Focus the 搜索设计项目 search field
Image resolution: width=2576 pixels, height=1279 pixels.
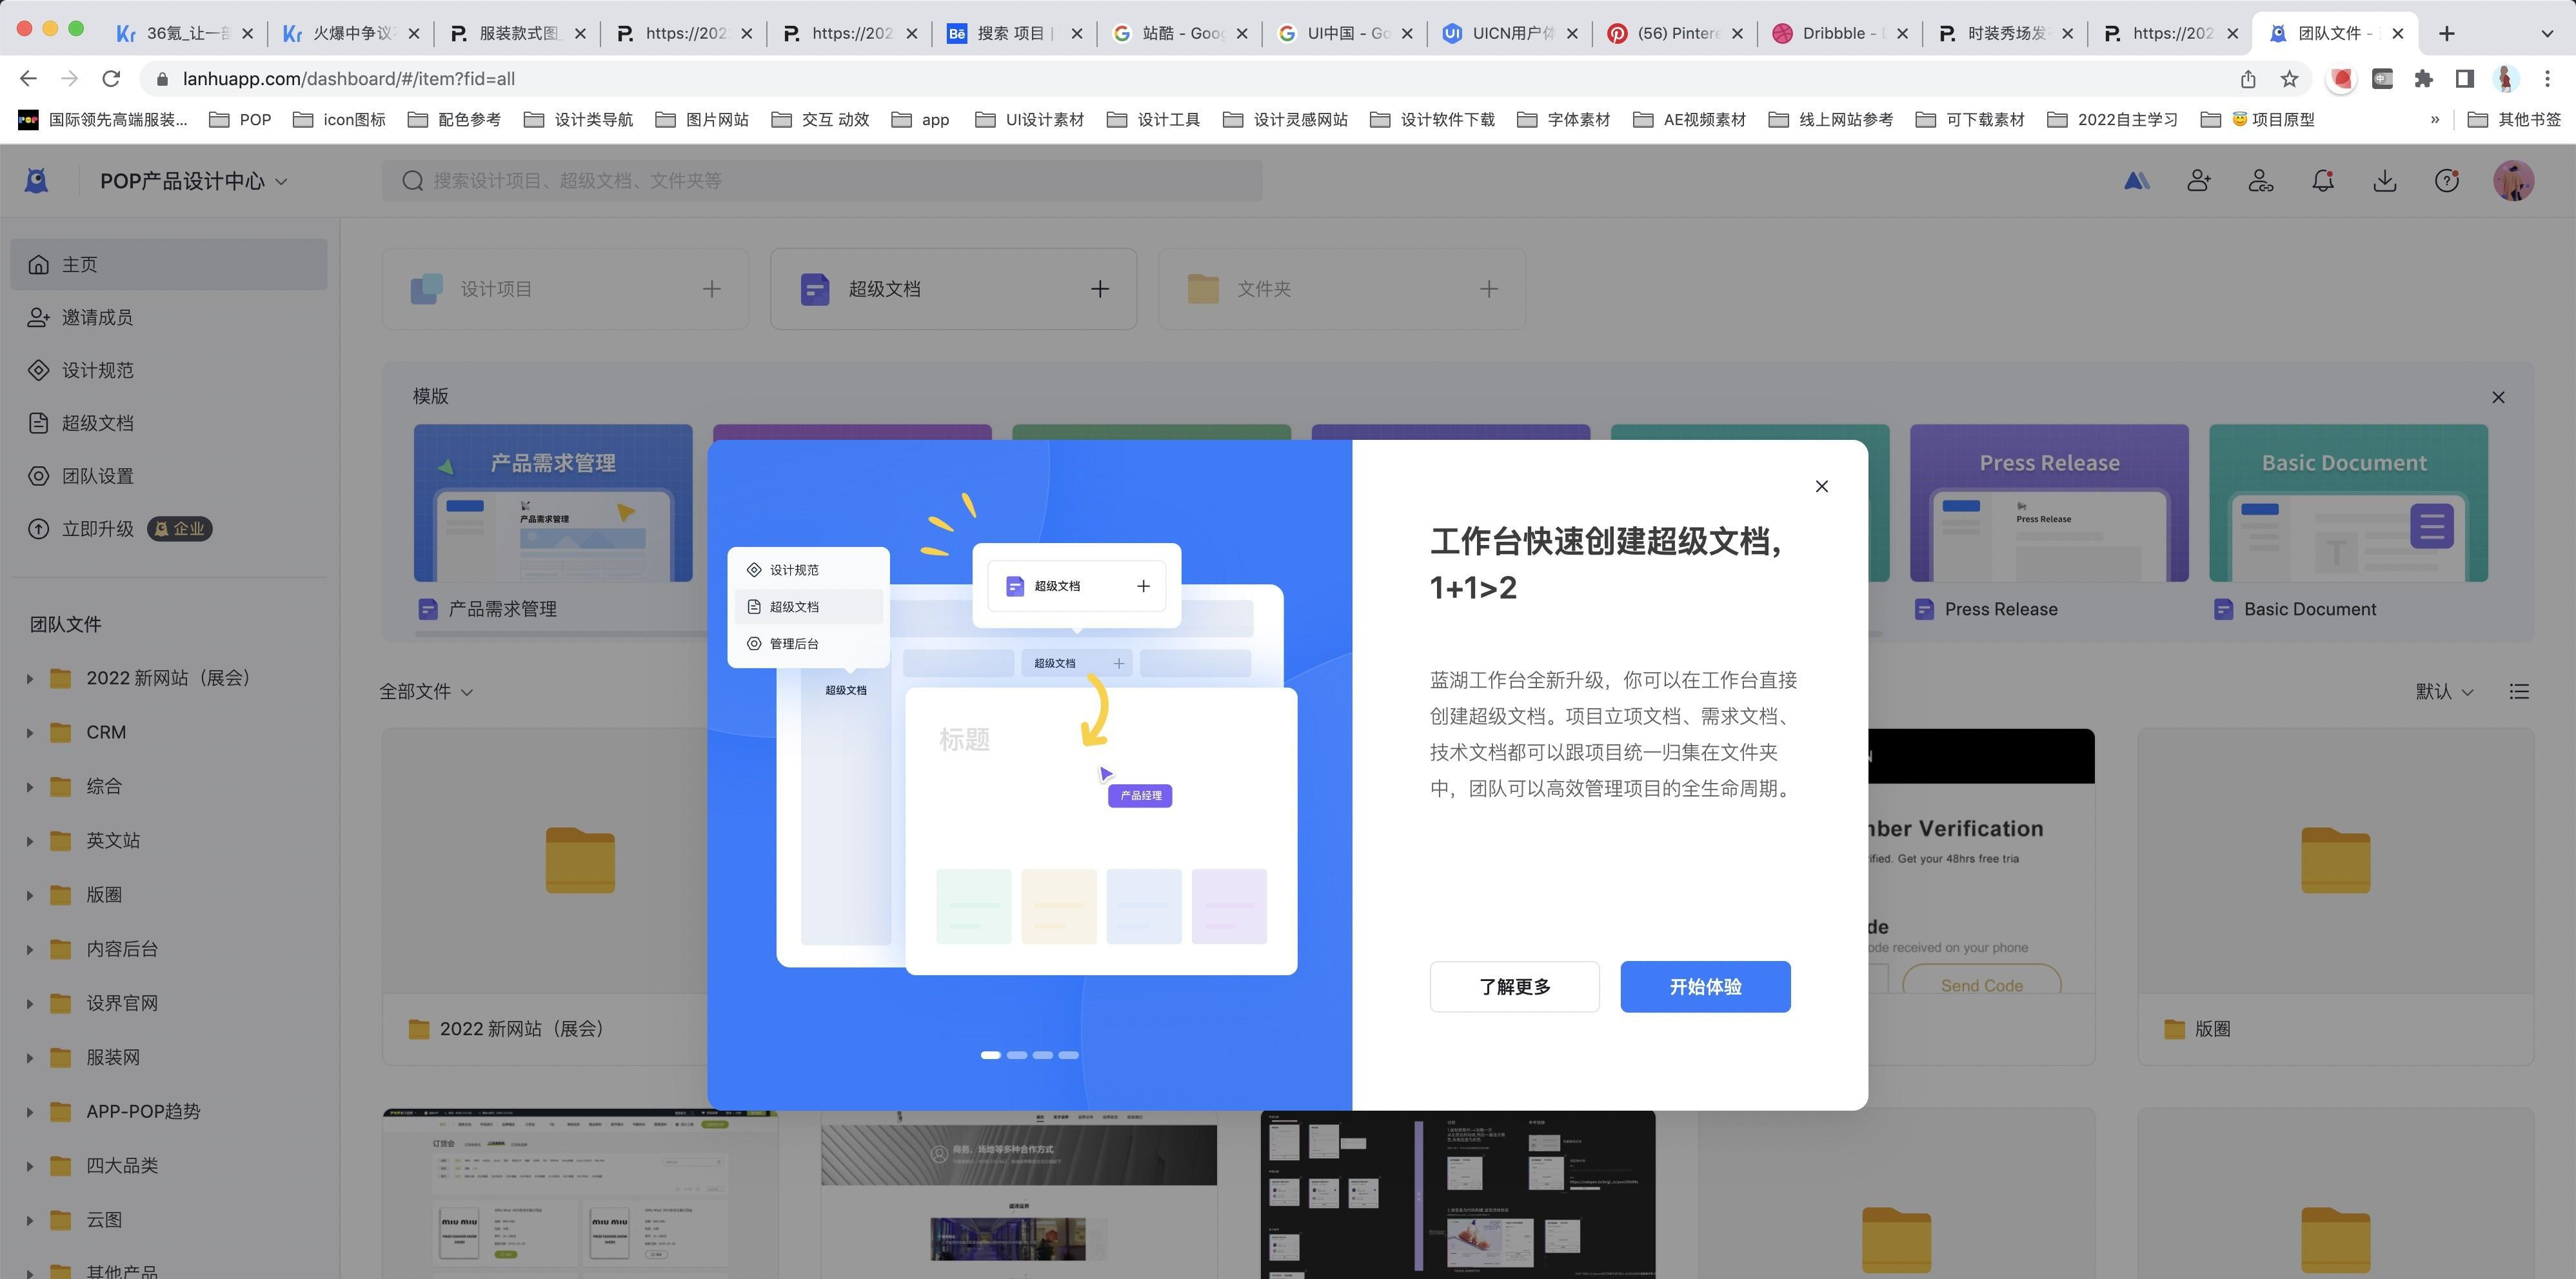[822, 180]
